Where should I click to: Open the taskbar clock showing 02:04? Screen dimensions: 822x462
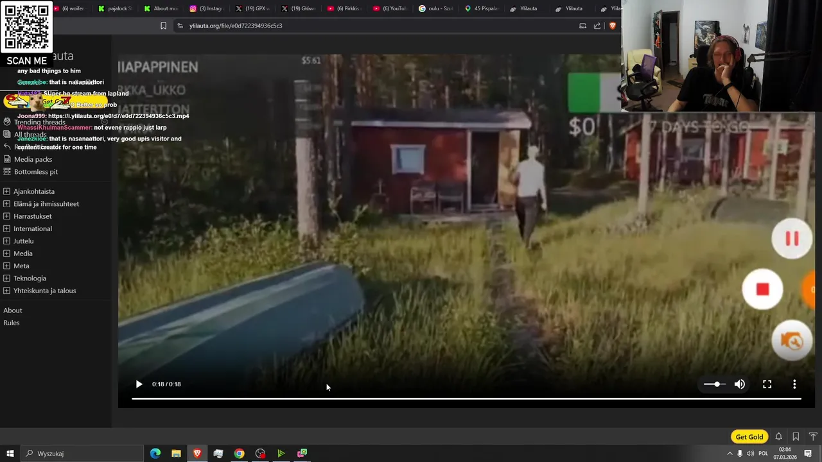click(x=786, y=454)
